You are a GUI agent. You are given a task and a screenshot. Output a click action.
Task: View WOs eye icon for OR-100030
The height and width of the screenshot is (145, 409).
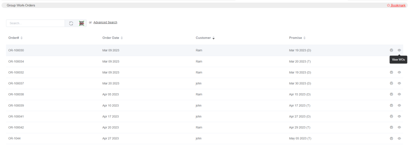[399, 50]
